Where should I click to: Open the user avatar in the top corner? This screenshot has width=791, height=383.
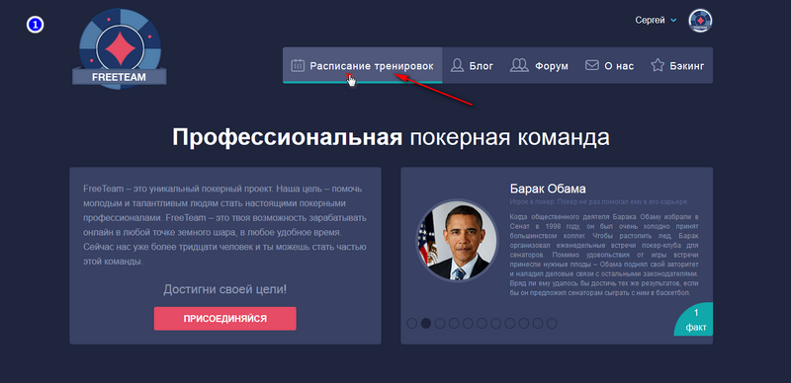click(700, 21)
